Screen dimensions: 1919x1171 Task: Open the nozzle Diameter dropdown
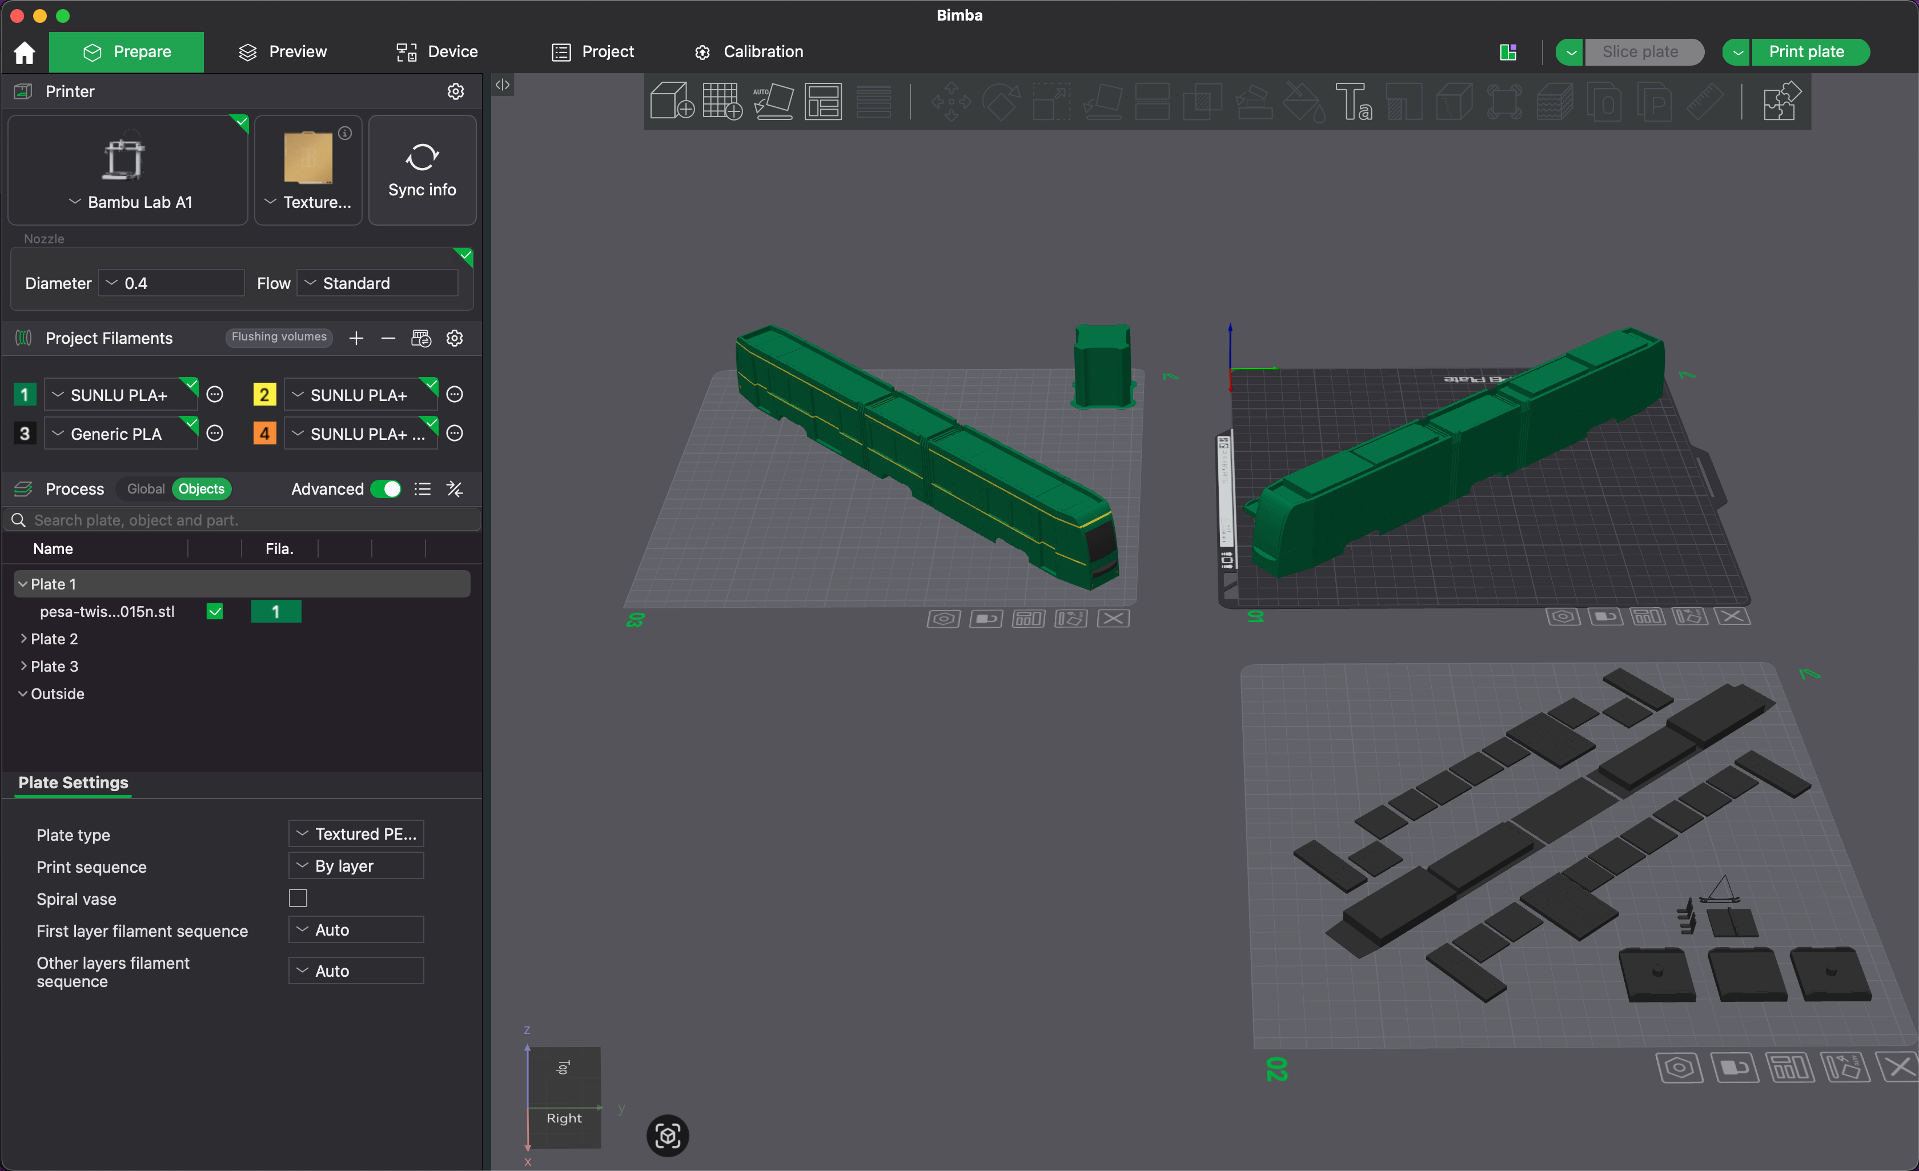point(171,283)
